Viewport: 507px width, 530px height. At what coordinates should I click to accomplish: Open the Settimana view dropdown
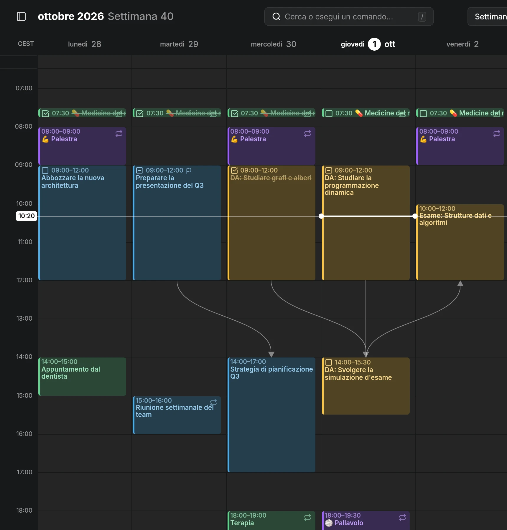(x=488, y=17)
